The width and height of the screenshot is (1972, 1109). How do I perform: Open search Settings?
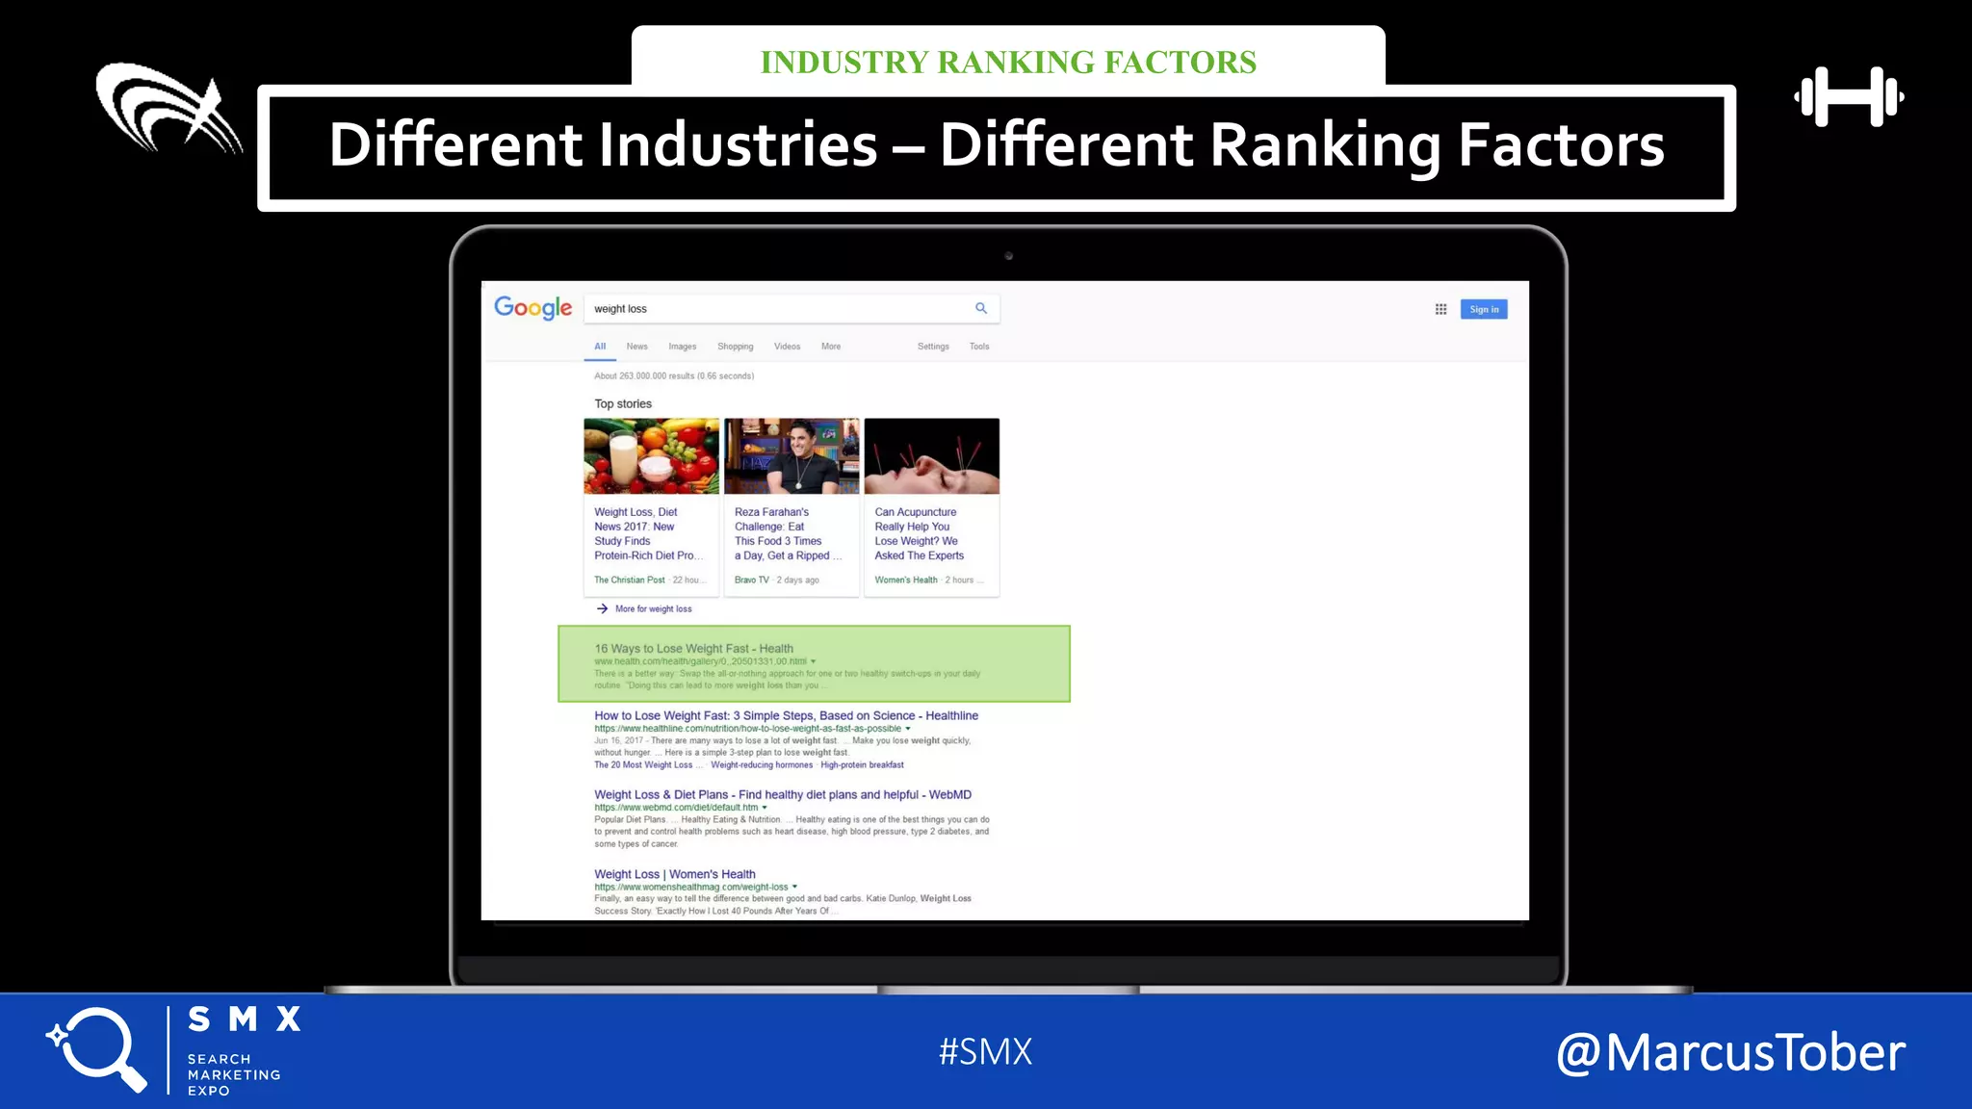coord(933,347)
